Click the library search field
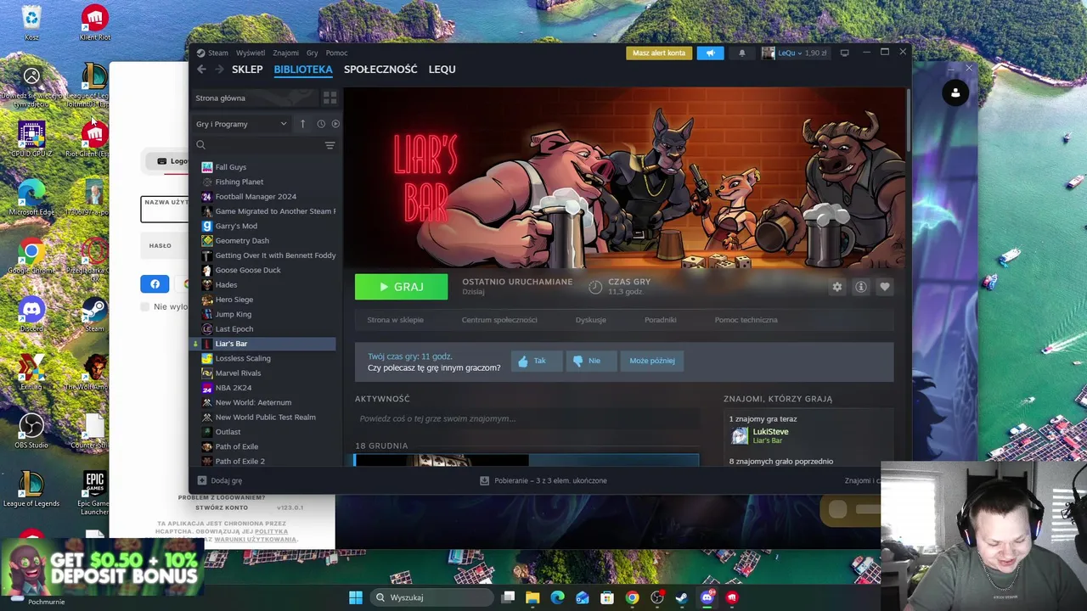 coord(257,145)
